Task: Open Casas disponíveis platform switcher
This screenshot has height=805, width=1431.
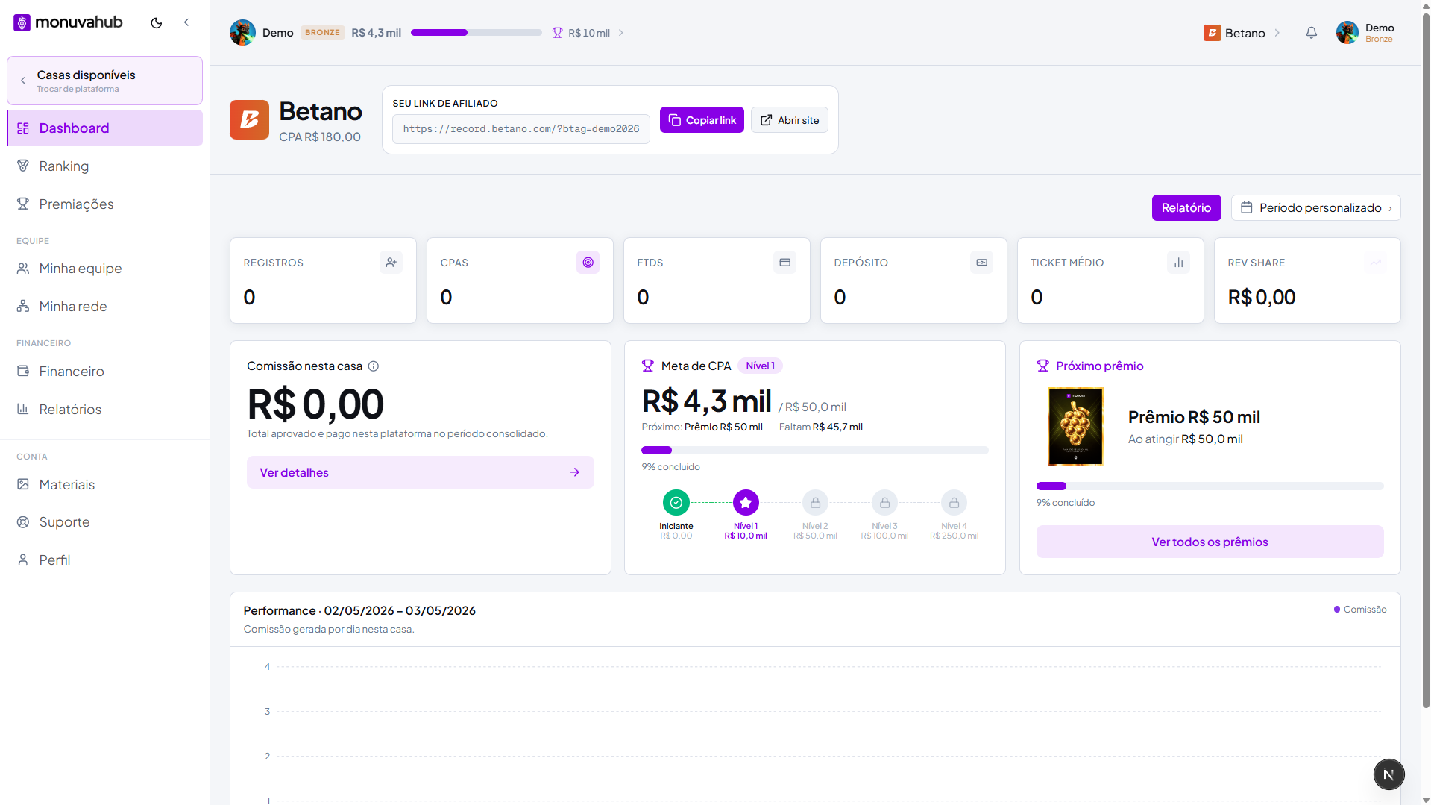Action: (x=104, y=81)
